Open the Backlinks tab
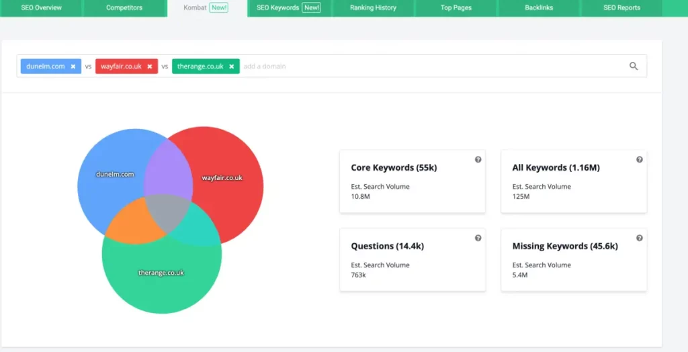This screenshot has width=688, height=352. [539, 8]
